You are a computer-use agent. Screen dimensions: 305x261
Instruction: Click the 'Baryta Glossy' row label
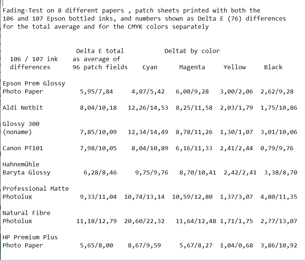pos(26,172)
